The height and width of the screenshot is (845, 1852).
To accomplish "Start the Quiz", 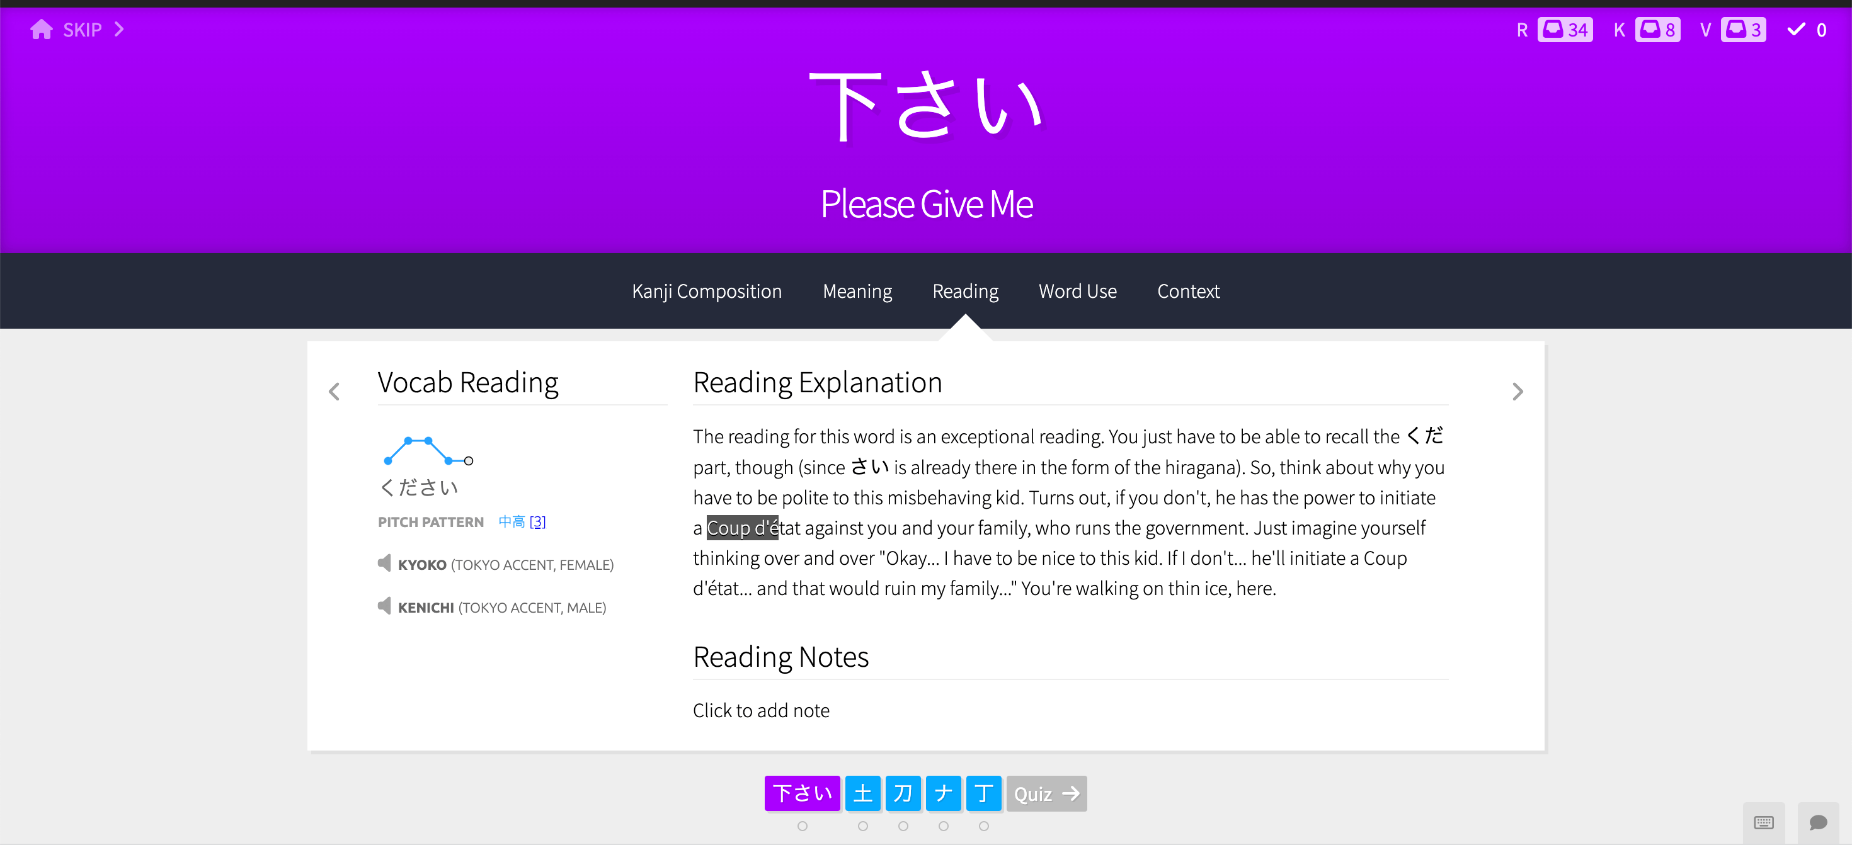I will pyautogui.click(x=1046, y=793).
